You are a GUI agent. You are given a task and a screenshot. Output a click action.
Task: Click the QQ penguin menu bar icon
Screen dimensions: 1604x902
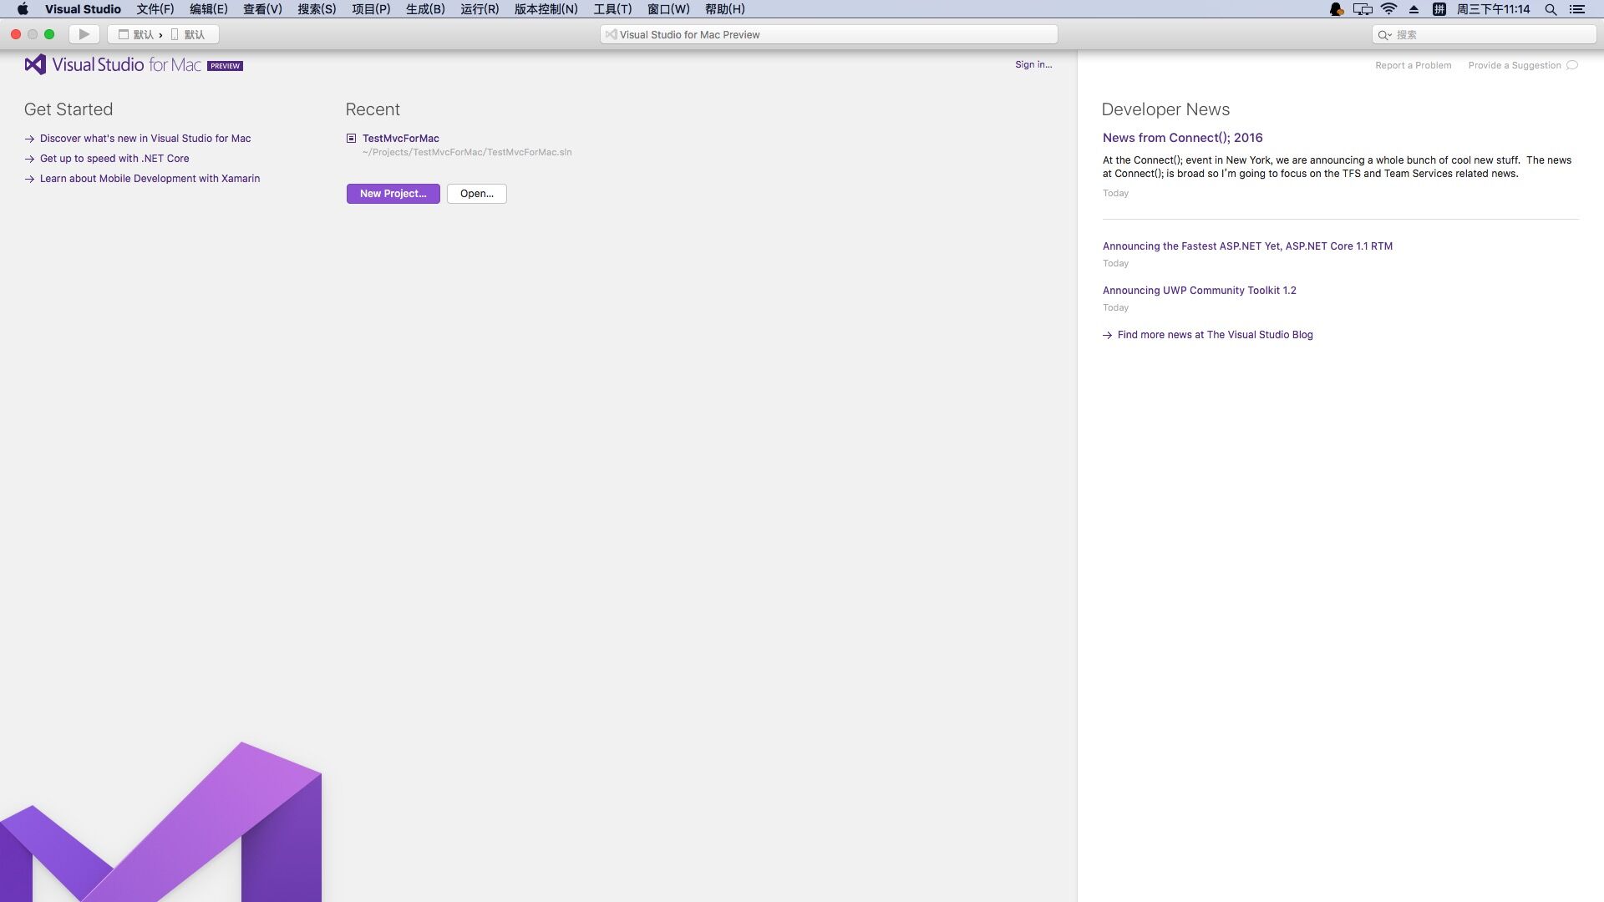point(1336,9)
